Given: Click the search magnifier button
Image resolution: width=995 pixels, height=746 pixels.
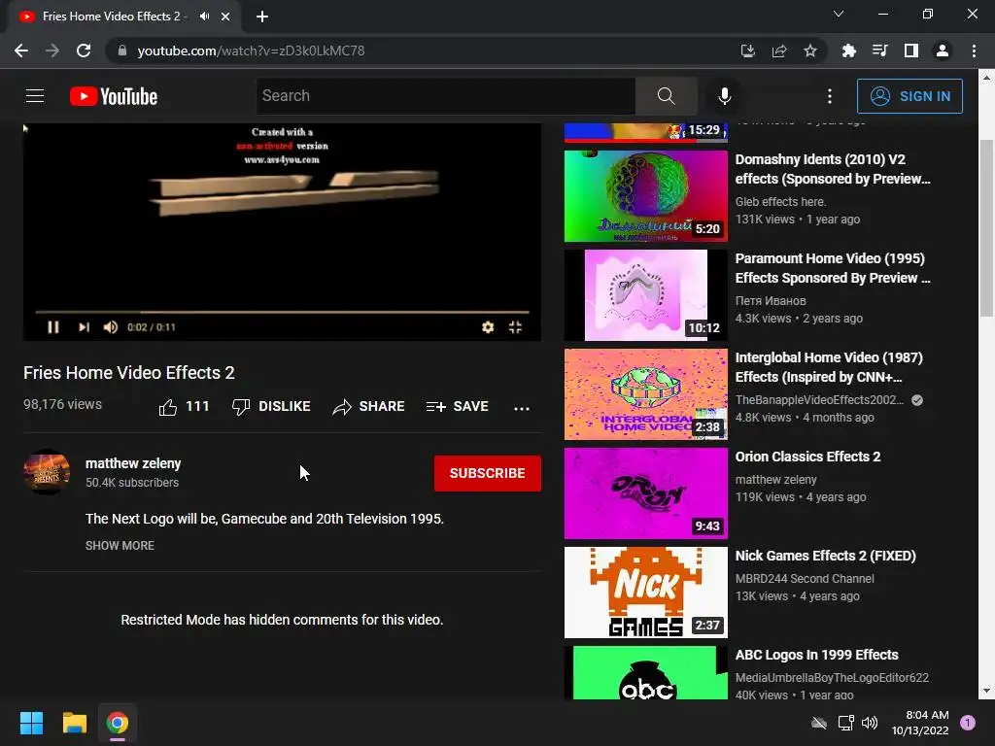Looking at the screenshot, I should (666, 96).
